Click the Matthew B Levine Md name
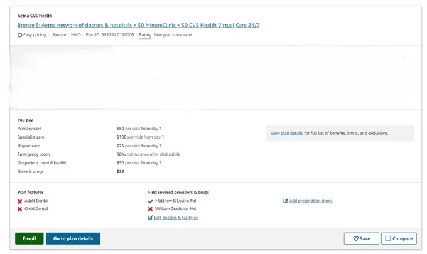 pos(176,201)
